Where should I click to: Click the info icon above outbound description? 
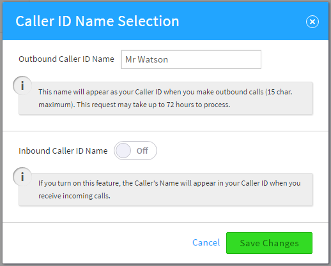pos(22,85)
